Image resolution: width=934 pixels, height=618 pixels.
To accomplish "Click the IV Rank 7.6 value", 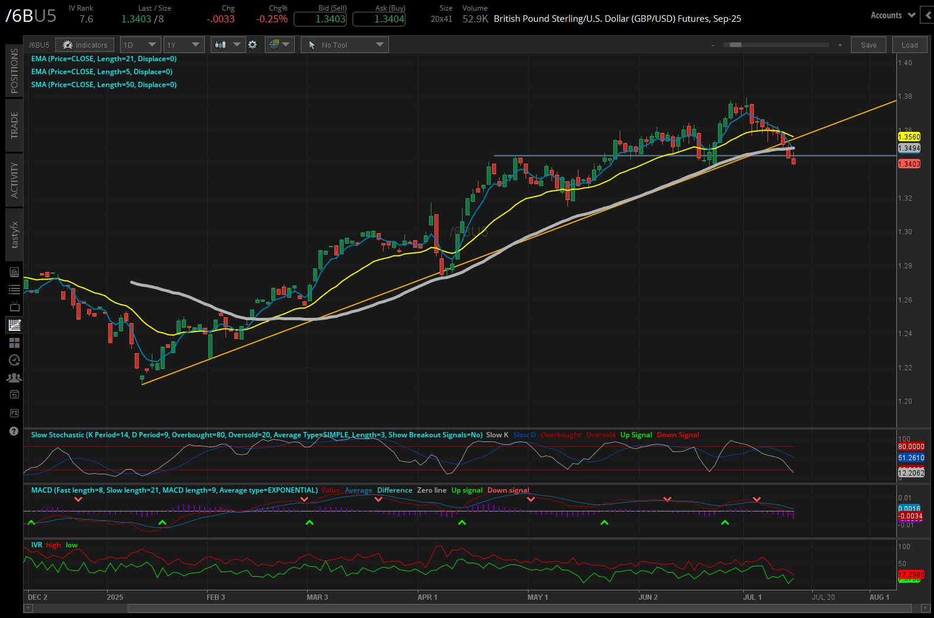I will pyautogui.click(x=86, y=19).
